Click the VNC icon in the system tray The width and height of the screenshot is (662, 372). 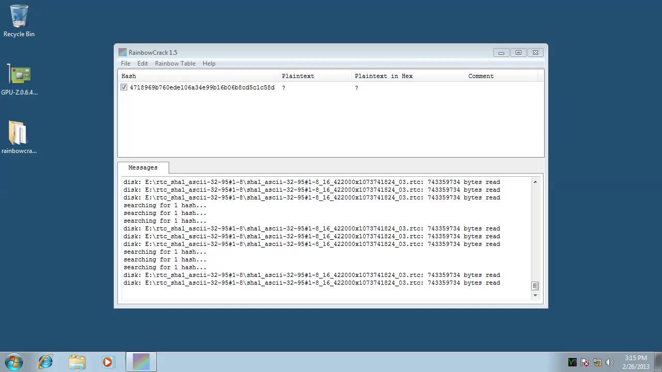(x=572, y=362)
